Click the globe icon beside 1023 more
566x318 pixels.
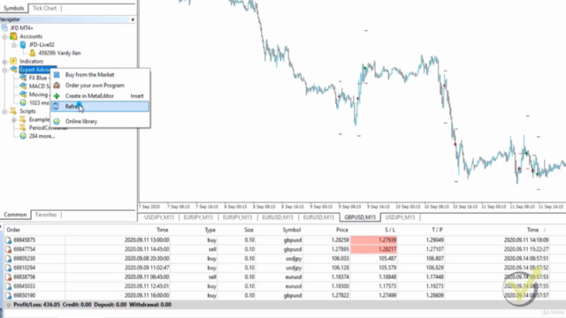pos(23,102)
